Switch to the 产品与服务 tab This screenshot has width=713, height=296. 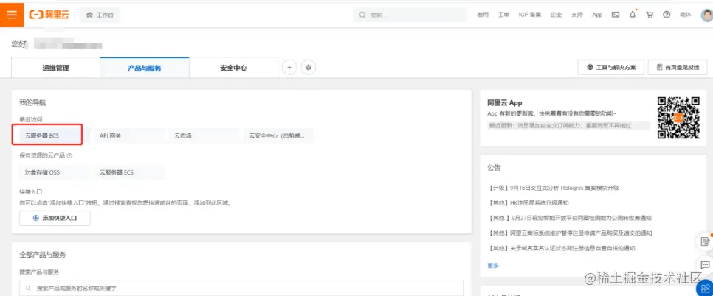pyautogui.click(x=145, y=68)
